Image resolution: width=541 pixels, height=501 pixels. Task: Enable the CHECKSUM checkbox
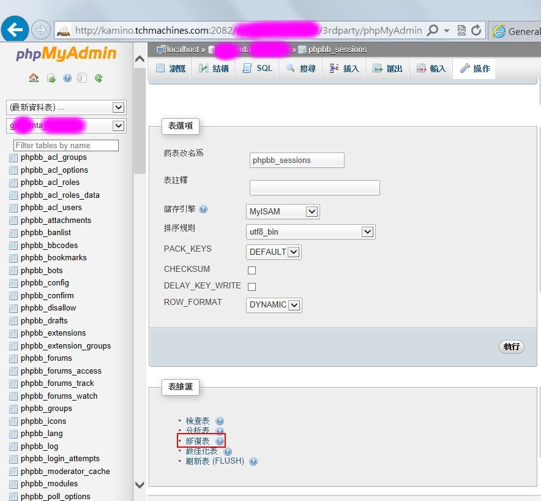click(x=252, y=270)
